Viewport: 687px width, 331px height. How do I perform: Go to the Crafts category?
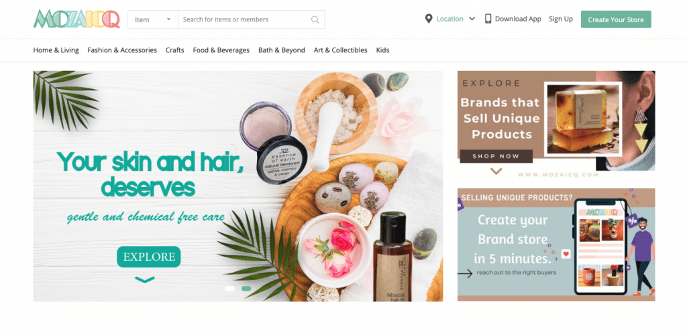[x=175, y=50]
